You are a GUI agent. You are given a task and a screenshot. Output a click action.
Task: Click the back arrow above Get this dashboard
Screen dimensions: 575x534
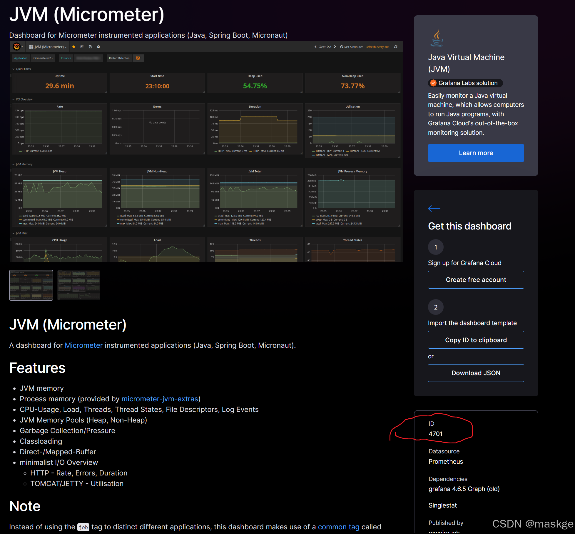434,209
